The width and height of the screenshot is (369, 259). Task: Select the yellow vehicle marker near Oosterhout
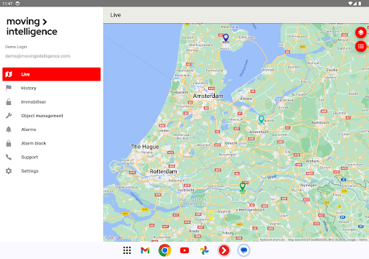click(211, 216)
